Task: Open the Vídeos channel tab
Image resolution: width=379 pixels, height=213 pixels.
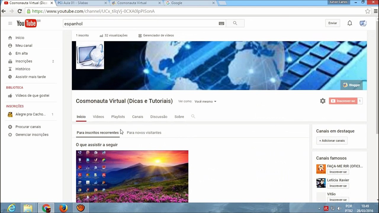Action: 98,117
